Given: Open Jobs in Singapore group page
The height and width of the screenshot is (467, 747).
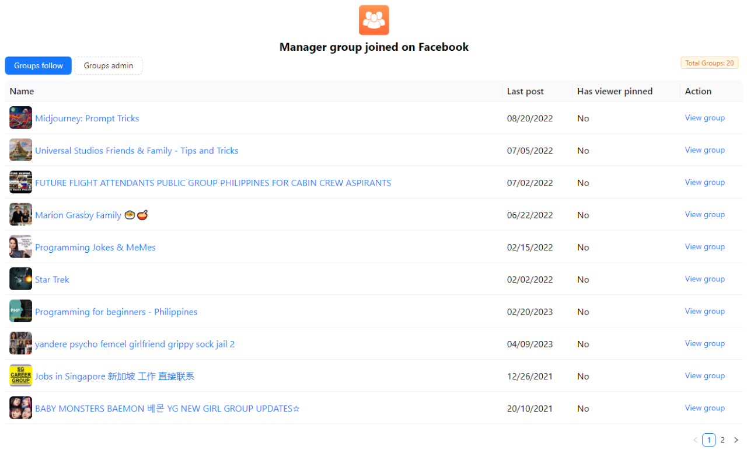Looking at the screenshot, I should point(114,376).
